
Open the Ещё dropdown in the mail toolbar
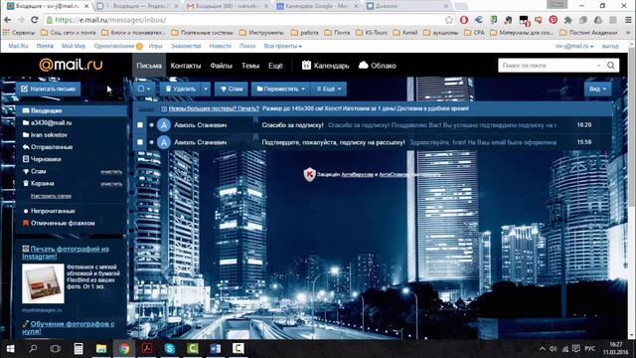pyautogui.click(x=329, y=89)
